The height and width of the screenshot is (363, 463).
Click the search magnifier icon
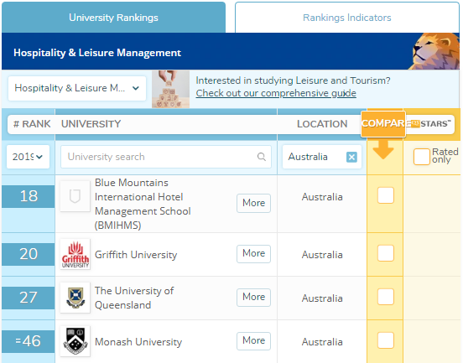pos(262,157)
